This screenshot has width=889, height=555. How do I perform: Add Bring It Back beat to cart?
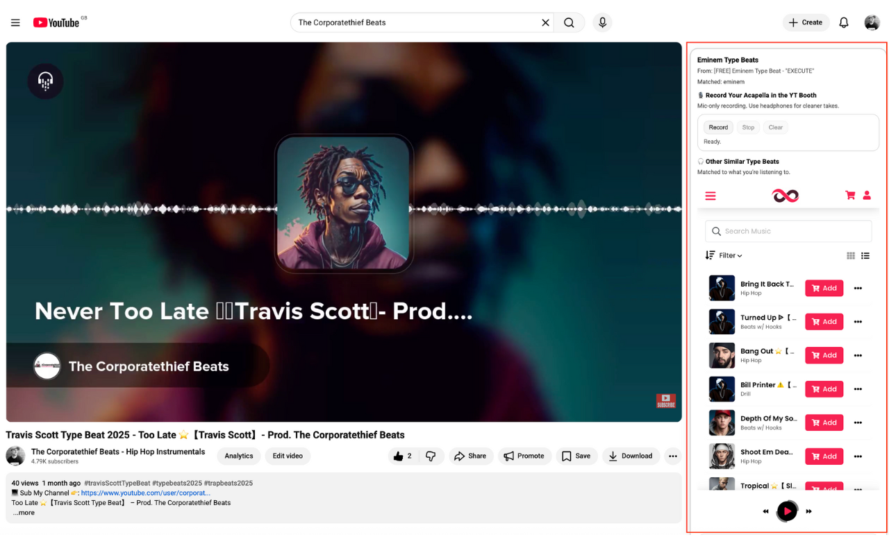pyautogui.click(x=824, y=289)
